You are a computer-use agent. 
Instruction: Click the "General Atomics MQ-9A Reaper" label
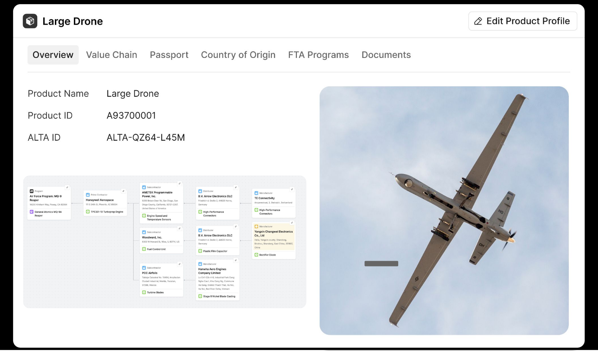[x=48, y=214]
